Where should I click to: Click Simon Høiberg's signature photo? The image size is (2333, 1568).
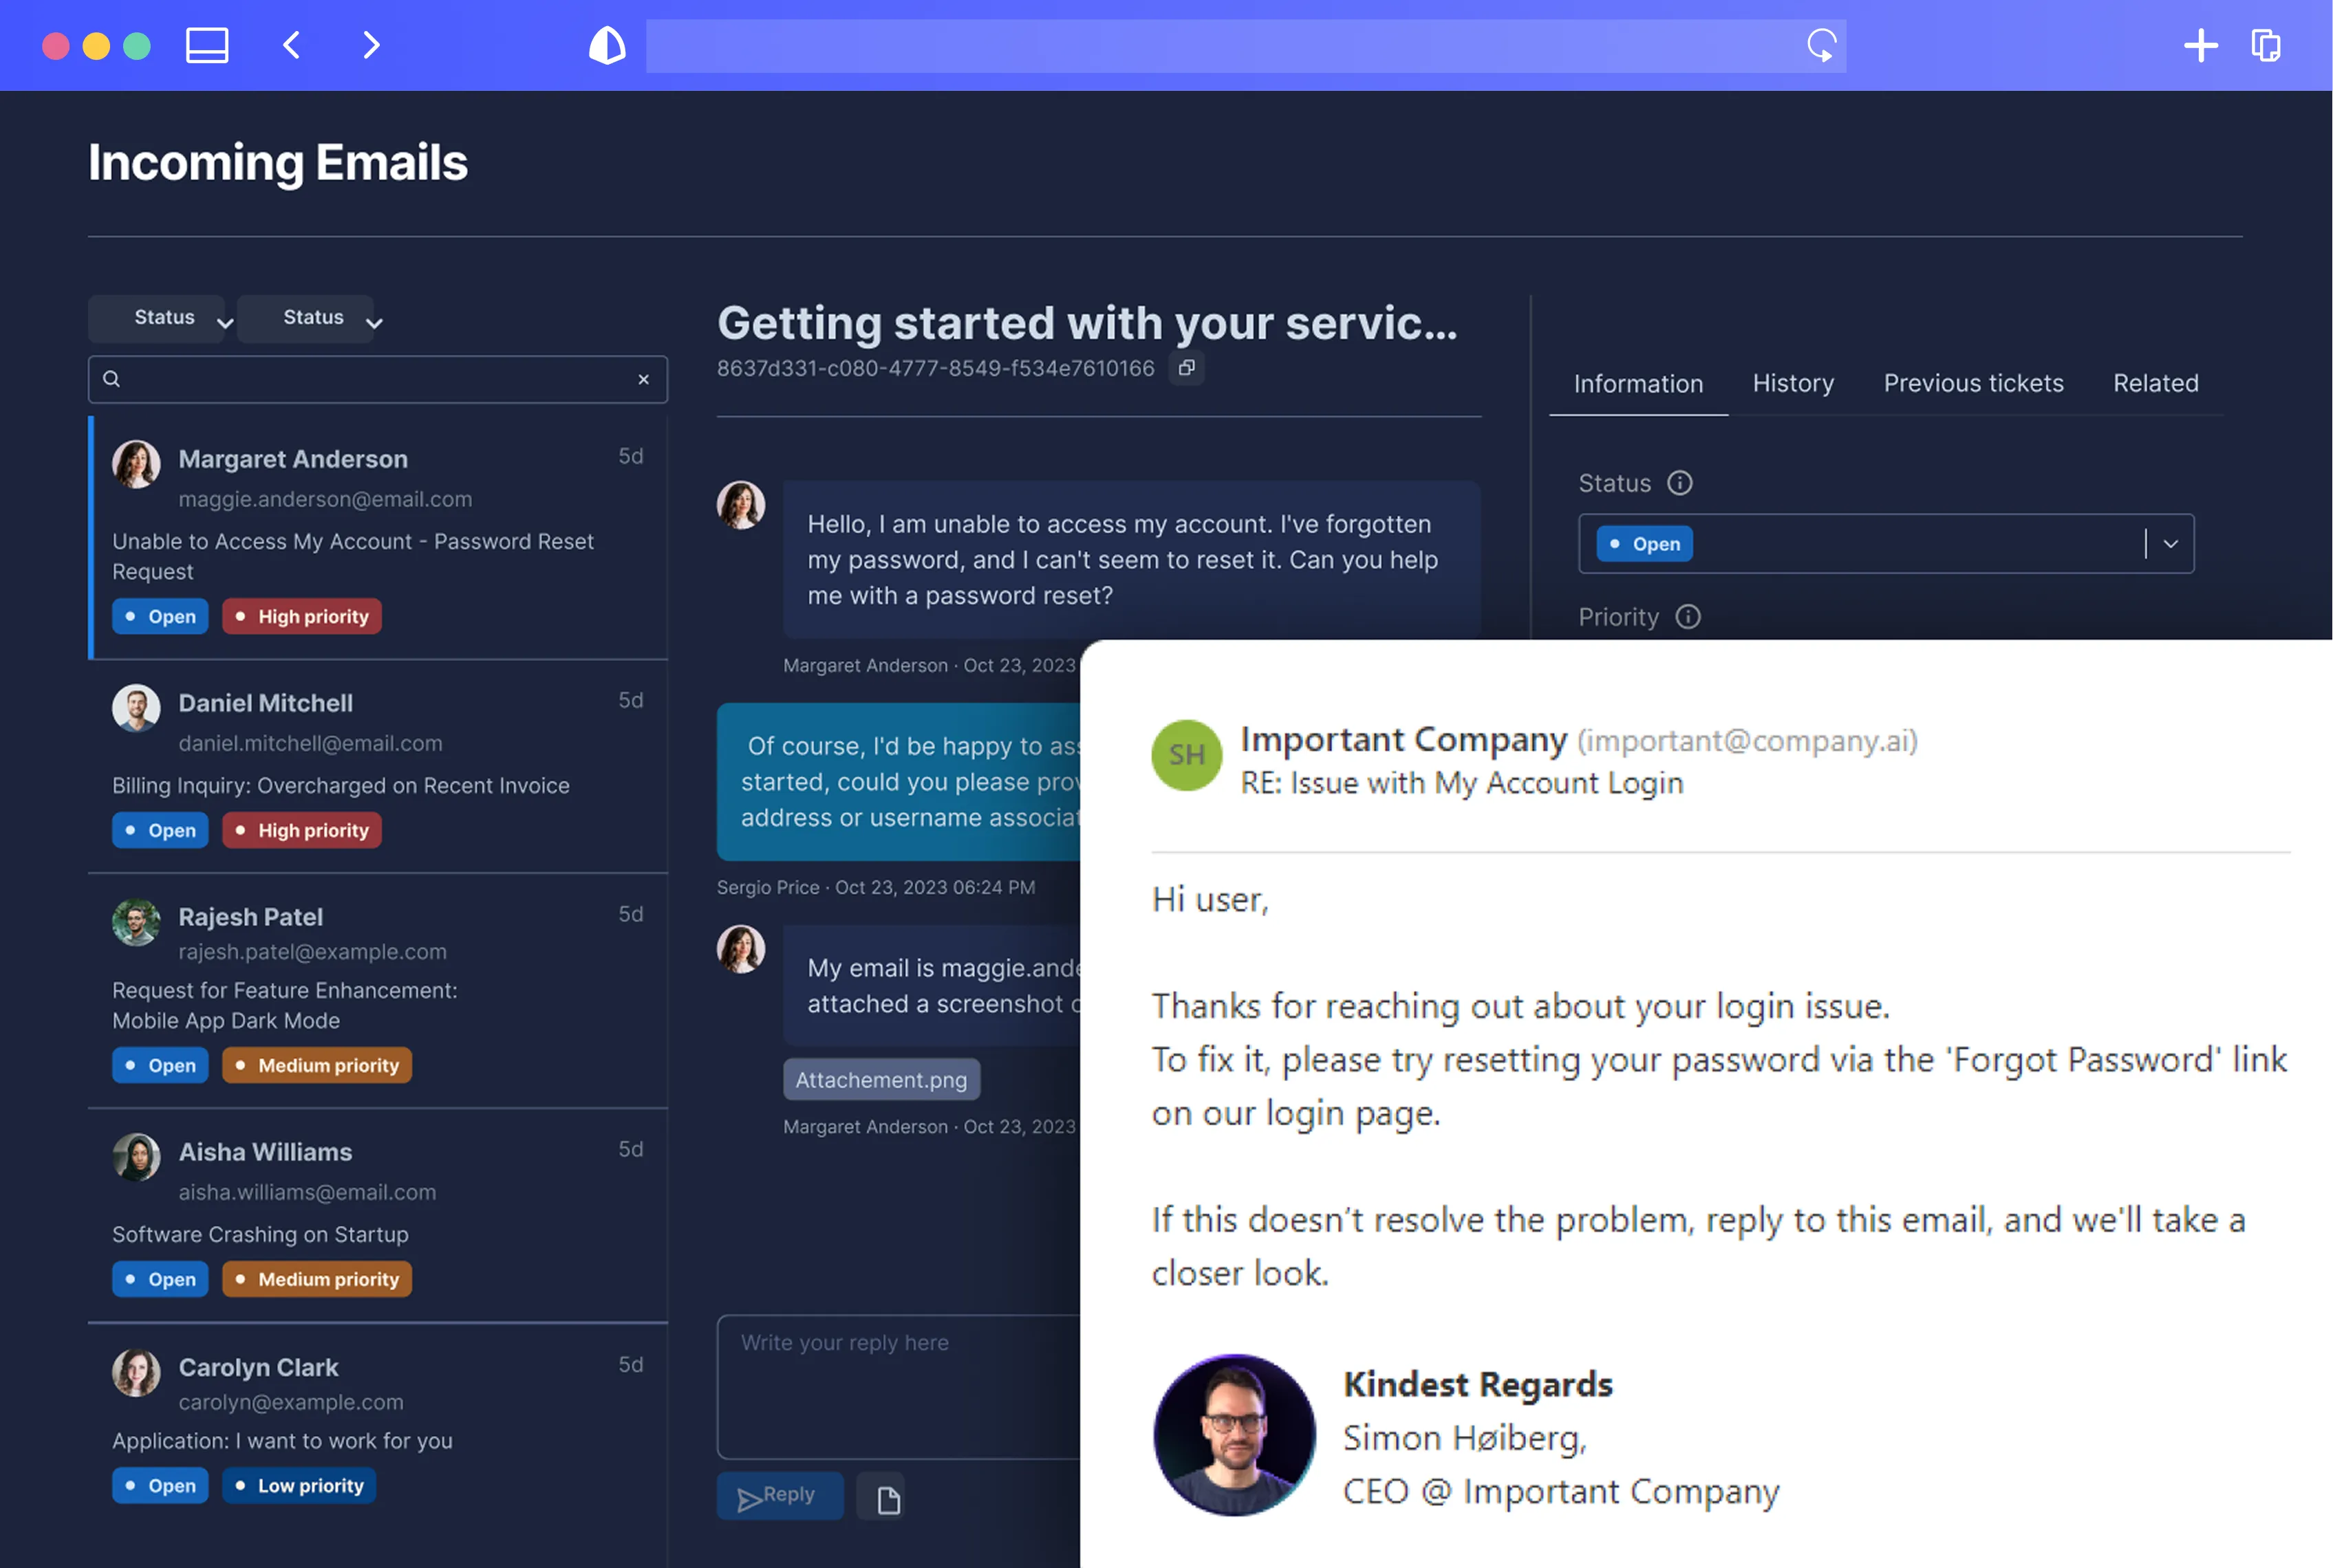pyautogui.click(x=1234, y=1435)
